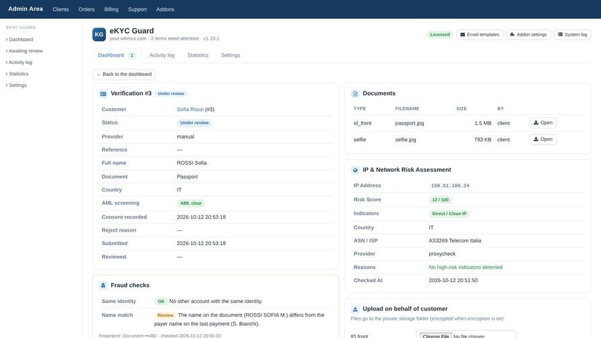Open the System log
Image resolution: width=601 pixels, height=338 pixels.
(x=572, y=34)
